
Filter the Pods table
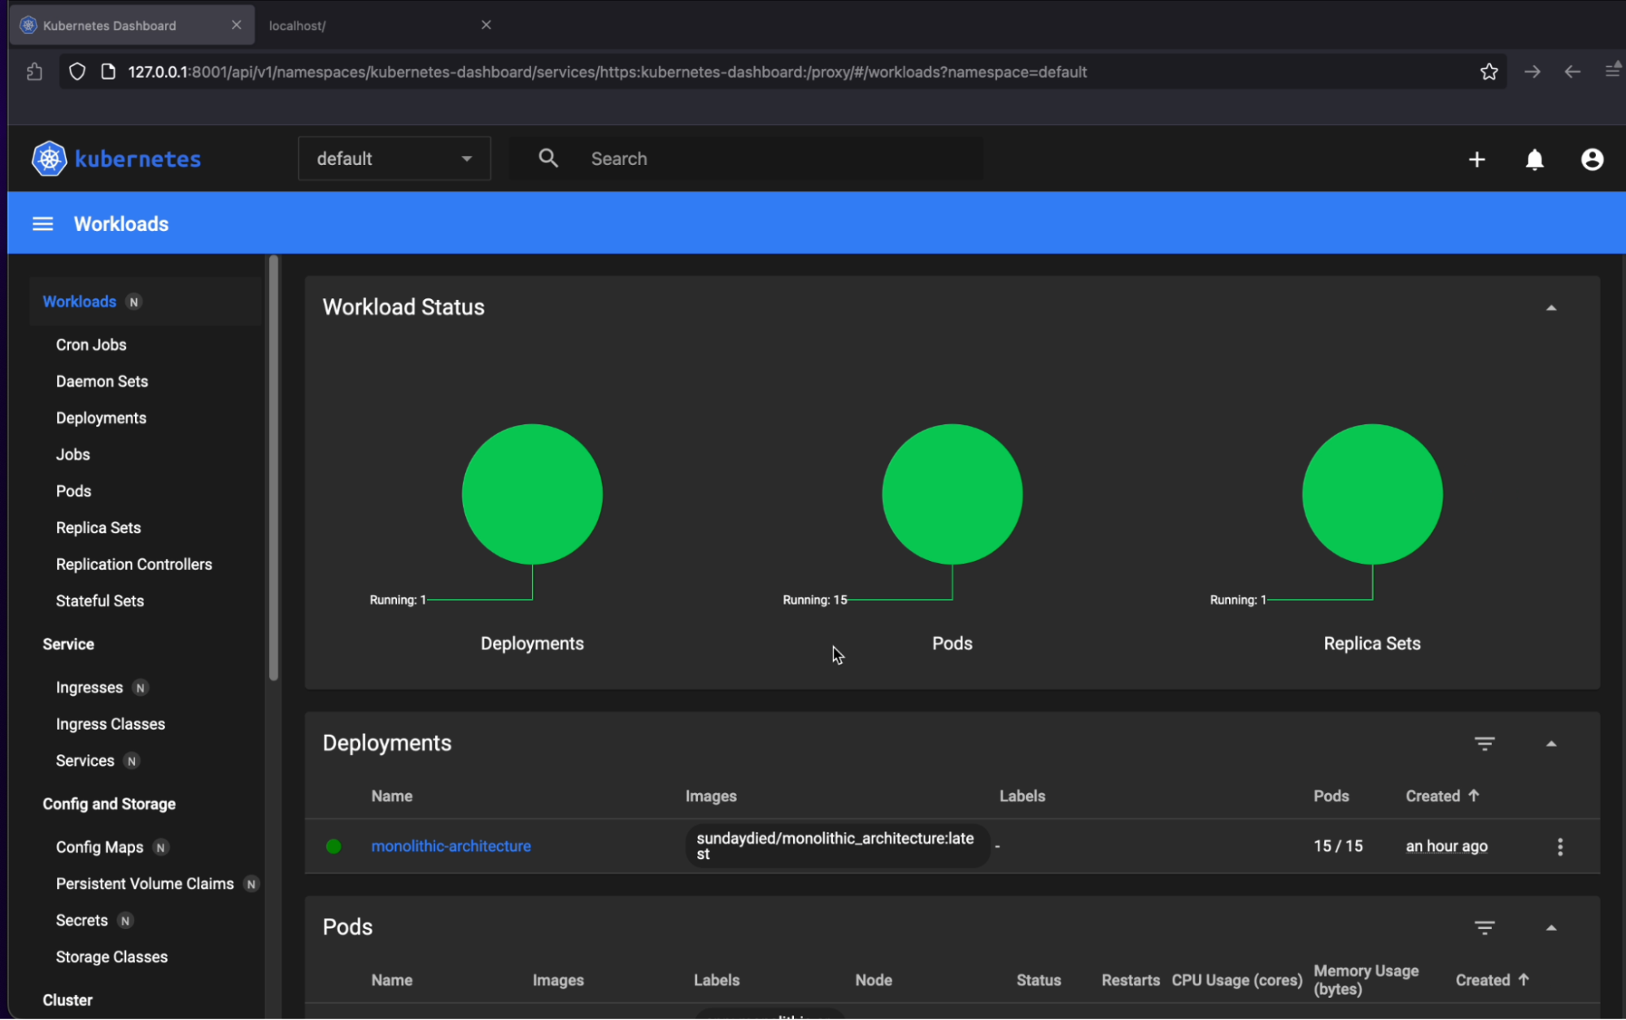(1484, 927)
